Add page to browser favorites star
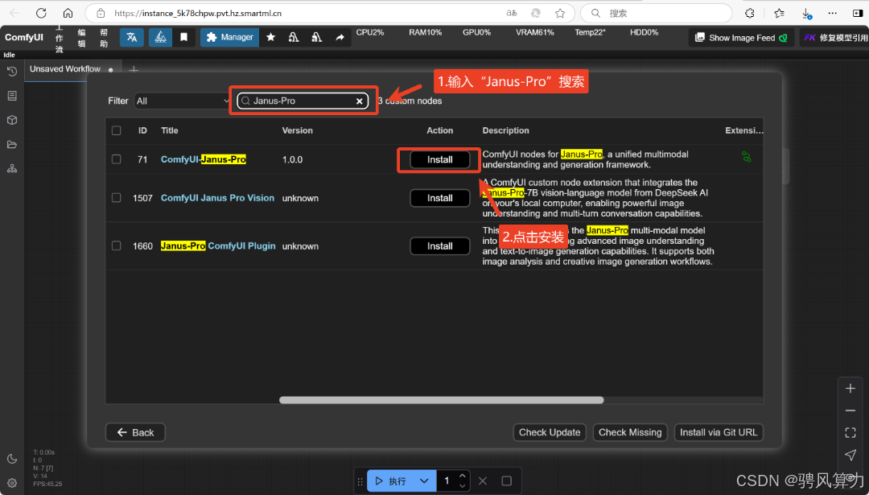 [x=560, y=13]
